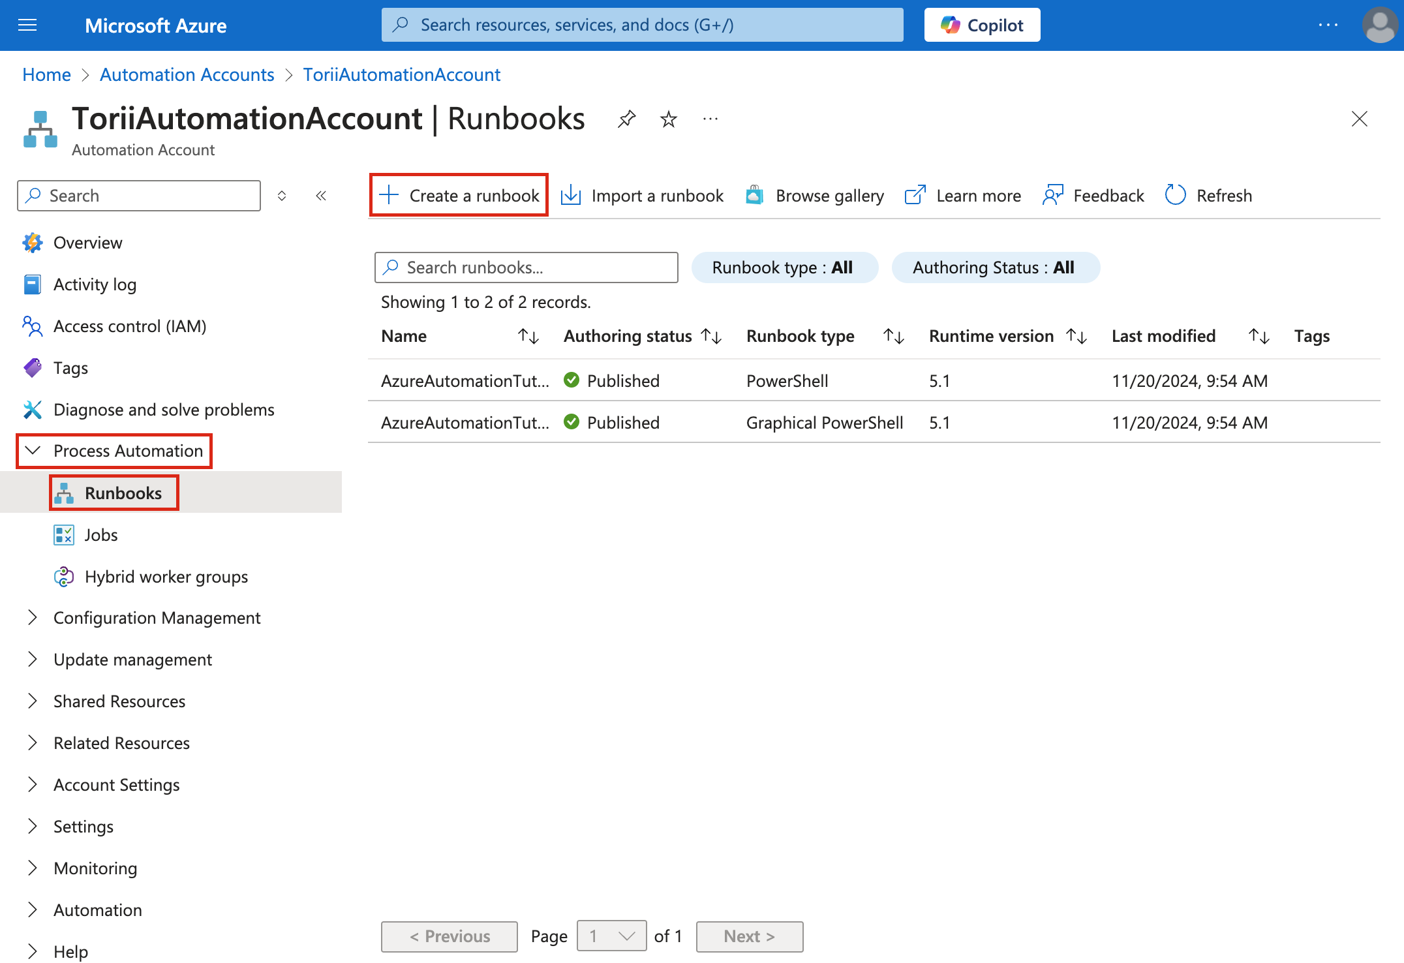
Task: Click the Activity log icon
Action: [33, 284]
